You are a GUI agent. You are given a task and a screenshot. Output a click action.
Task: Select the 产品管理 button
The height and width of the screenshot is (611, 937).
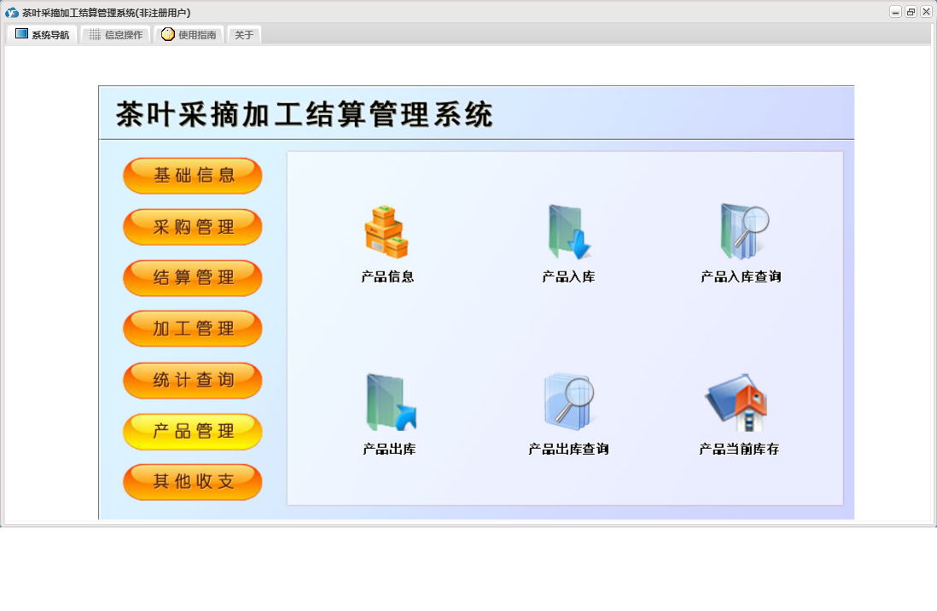click(x=192, y=431)
